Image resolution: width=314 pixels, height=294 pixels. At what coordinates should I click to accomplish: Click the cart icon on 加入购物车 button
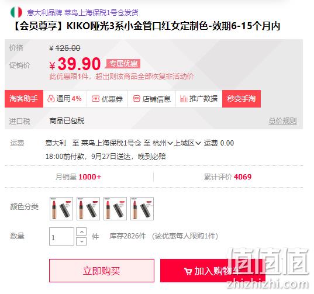(x=188, y=271)
